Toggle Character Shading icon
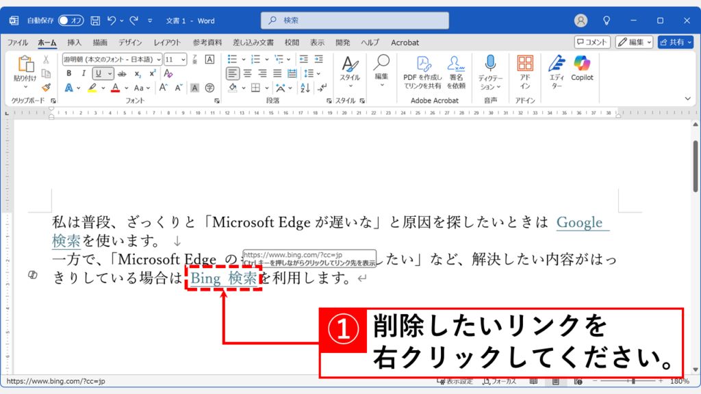 194,88
